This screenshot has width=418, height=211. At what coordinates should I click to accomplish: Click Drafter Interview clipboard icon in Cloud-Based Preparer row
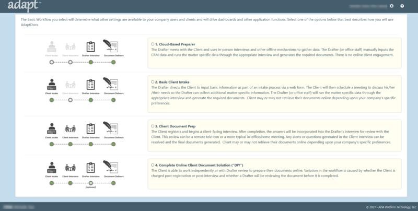(x=90, y=47)
